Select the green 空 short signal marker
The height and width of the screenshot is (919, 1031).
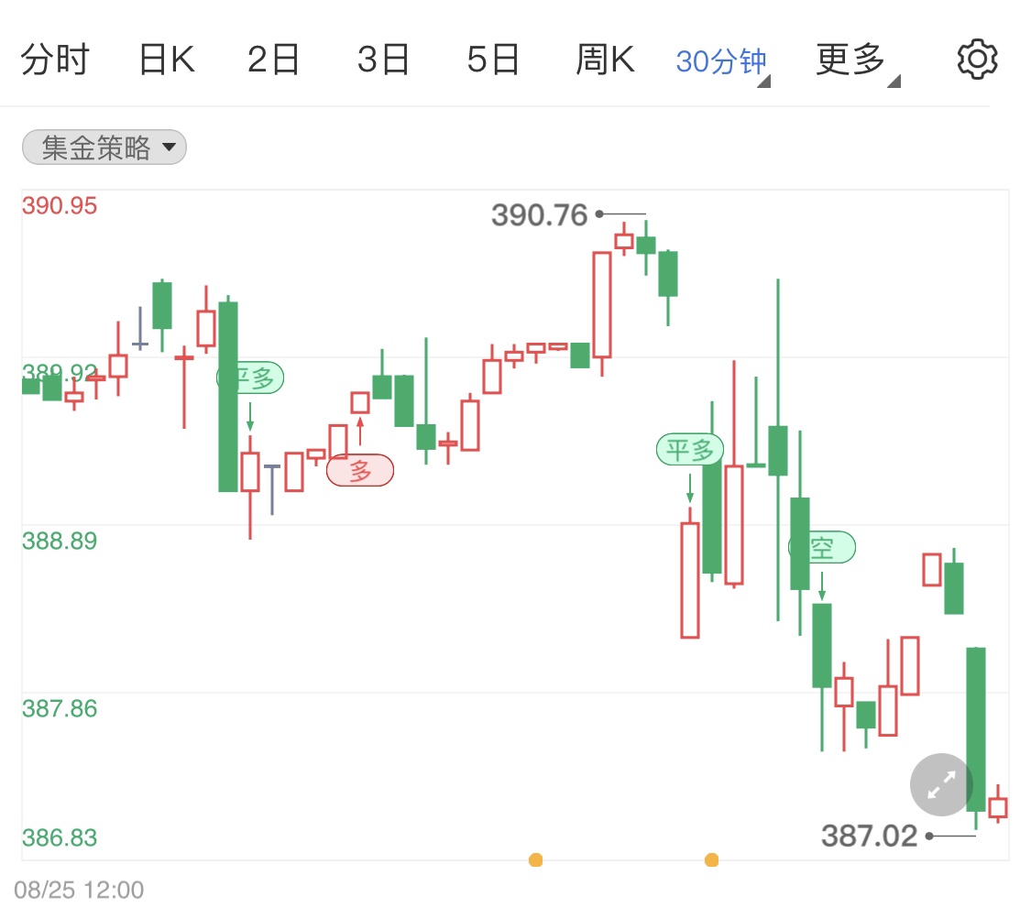[x=822, y=547]
